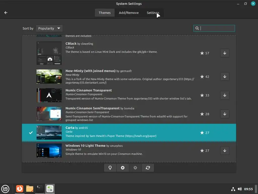This screenshot has height=194, width=258.
Task: Download the New-Minty theme
Action: 224,77
